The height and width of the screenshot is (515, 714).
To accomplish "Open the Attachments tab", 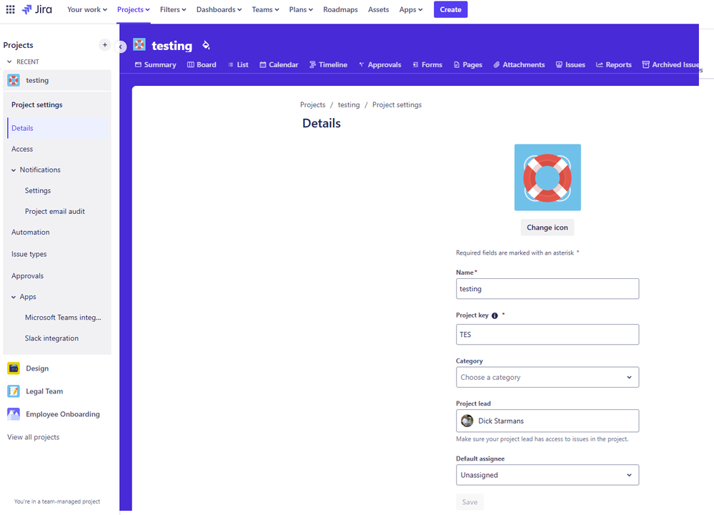I will [x=519, y=64].
